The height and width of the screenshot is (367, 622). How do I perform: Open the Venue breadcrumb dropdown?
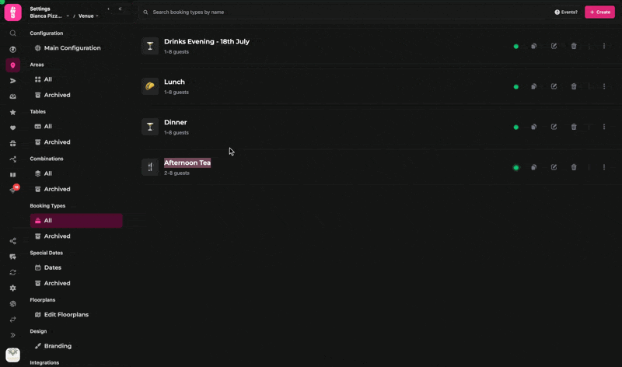point(88,16)
